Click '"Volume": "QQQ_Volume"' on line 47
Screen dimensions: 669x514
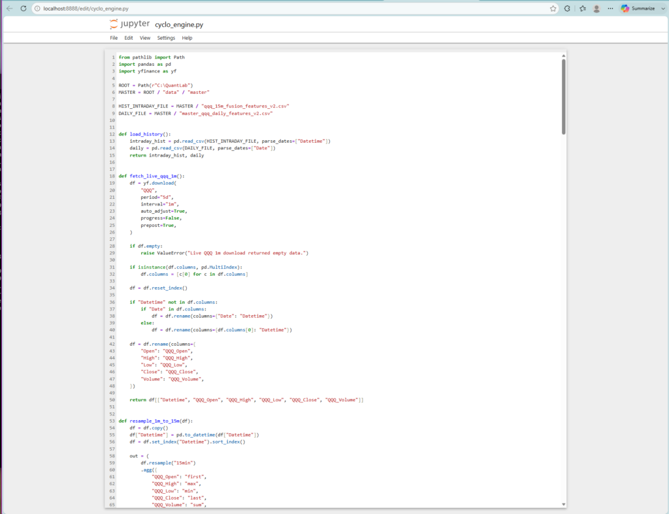pos(172,379)
